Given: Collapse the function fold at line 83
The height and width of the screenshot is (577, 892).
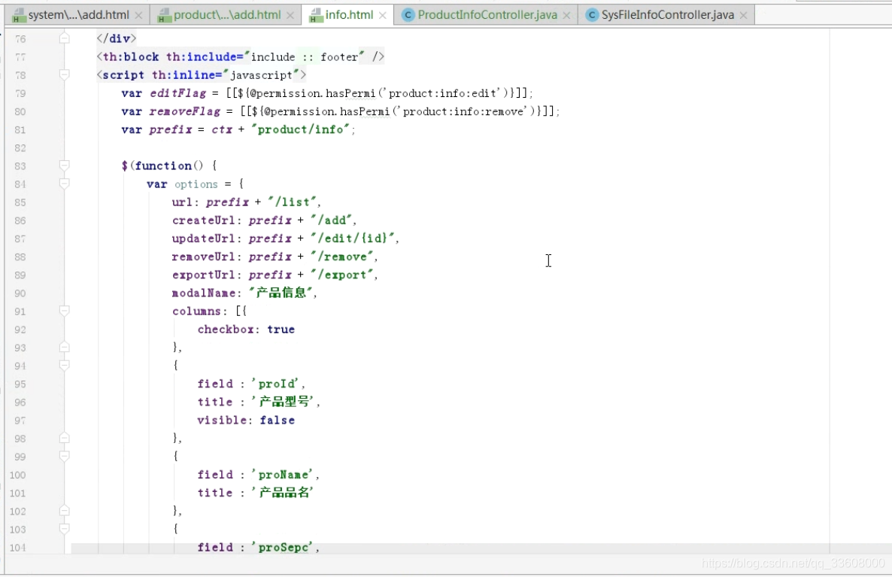Looking at the screenshot, I should click(64, 166).
